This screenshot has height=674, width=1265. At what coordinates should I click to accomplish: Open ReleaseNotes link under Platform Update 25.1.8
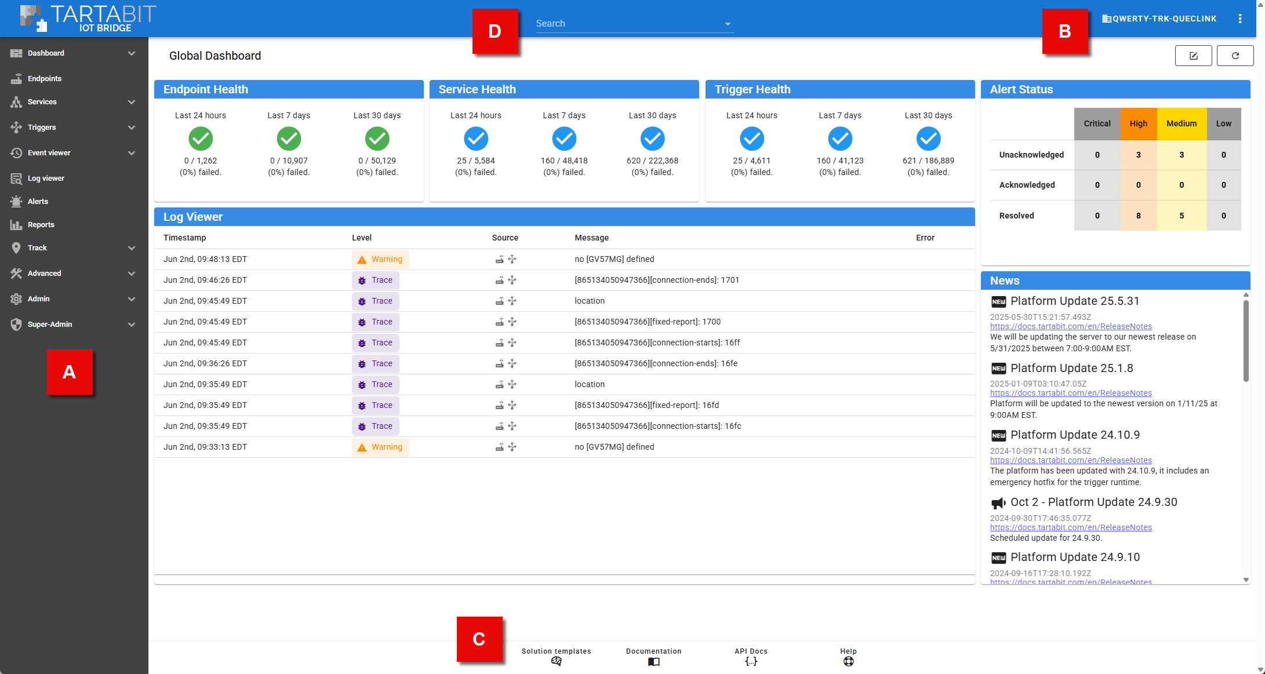click(x=1071, y=393)
